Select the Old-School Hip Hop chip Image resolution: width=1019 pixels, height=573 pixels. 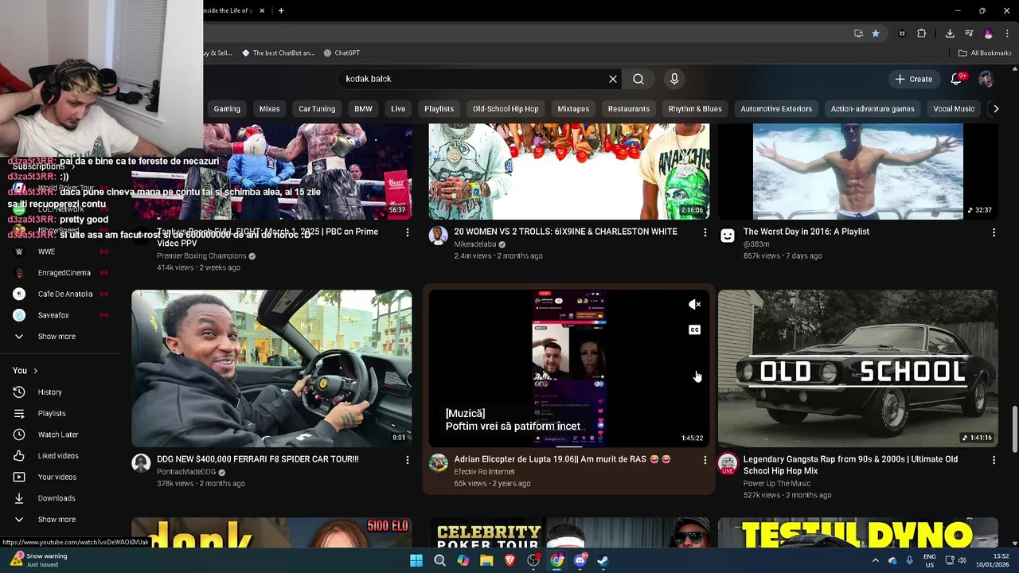click(506, 109)
